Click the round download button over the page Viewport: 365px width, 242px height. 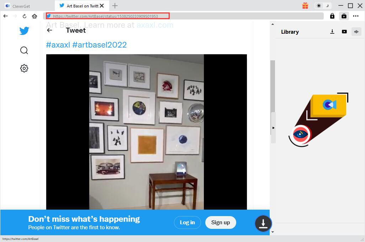[x=263, y=223]
